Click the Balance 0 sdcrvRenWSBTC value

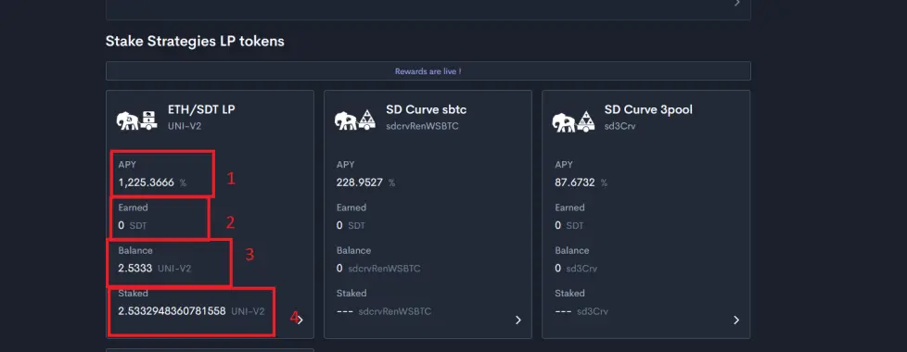[378, 269]
